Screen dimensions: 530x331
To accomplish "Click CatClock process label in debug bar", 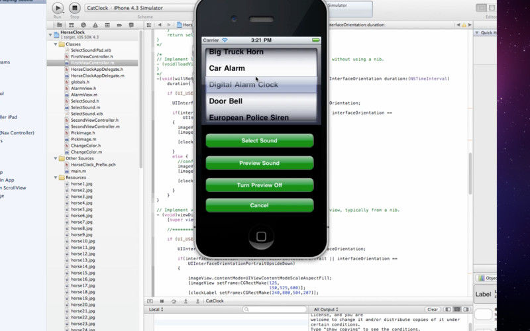I will pos(215,301).
